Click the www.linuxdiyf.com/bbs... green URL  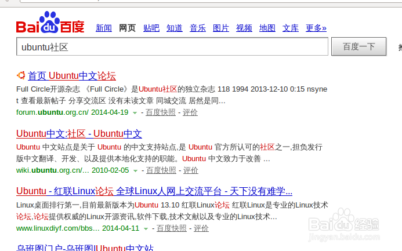coord(57,228)
